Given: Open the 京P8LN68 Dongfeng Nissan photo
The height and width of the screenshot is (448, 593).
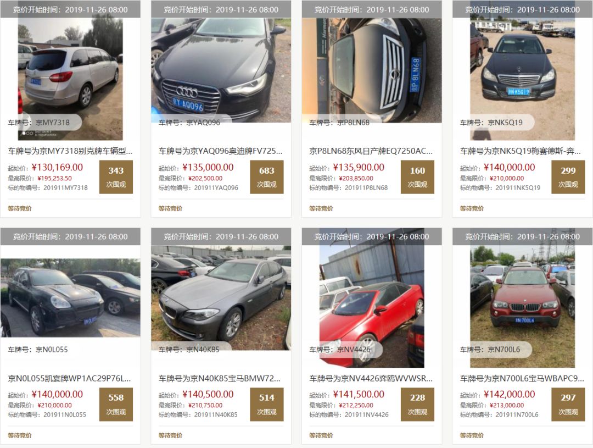Looking at the screenshot, I should 371,70.
